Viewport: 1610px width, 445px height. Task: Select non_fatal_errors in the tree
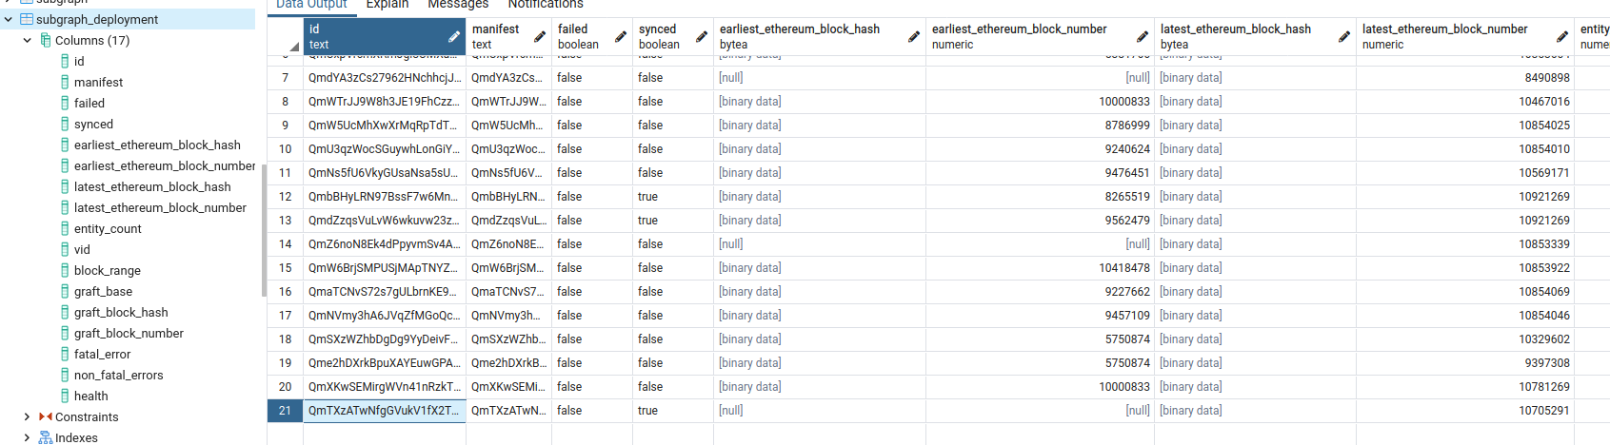click(x=119, y=375)
